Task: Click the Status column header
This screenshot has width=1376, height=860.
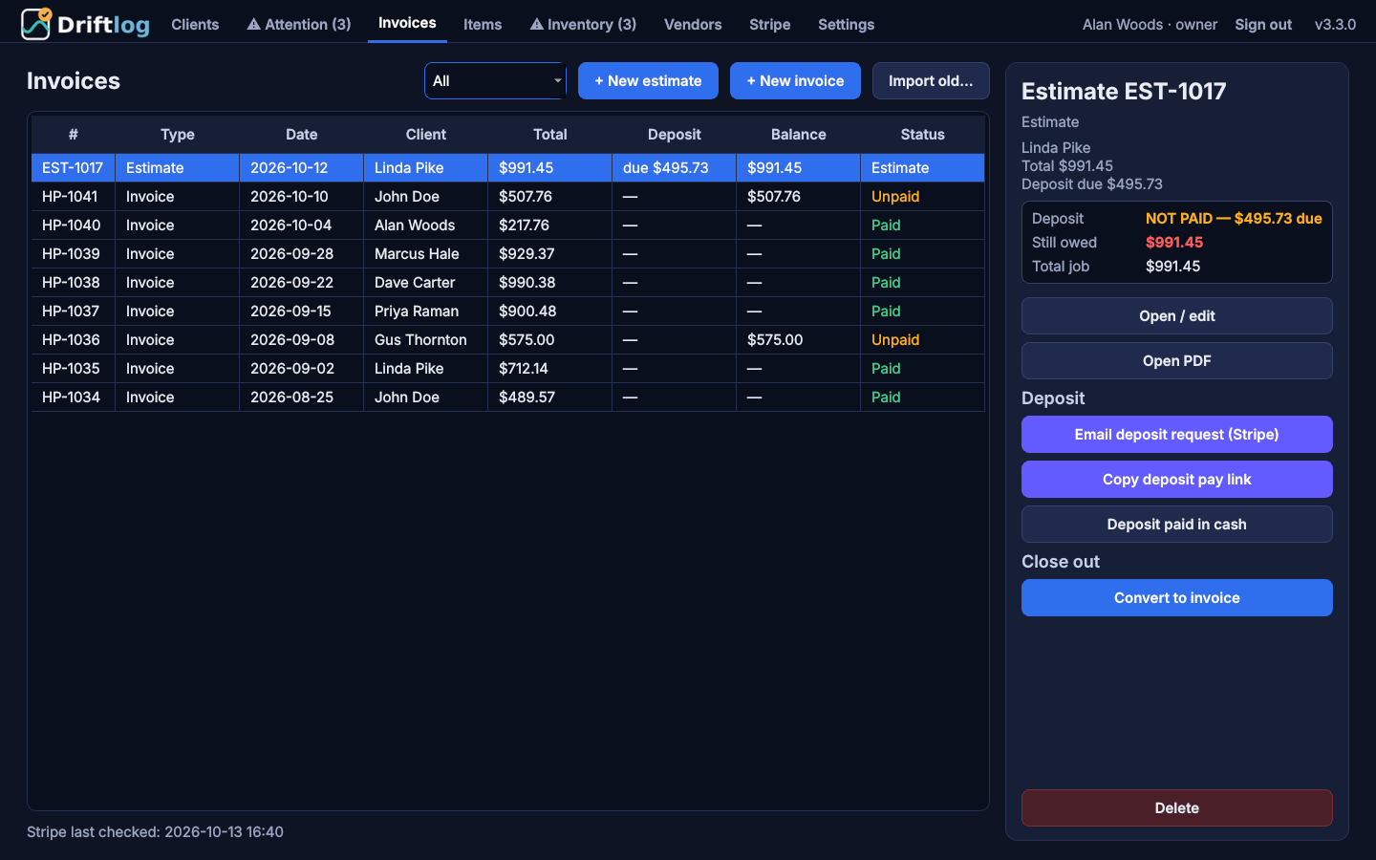Action: tap(923, 135)
